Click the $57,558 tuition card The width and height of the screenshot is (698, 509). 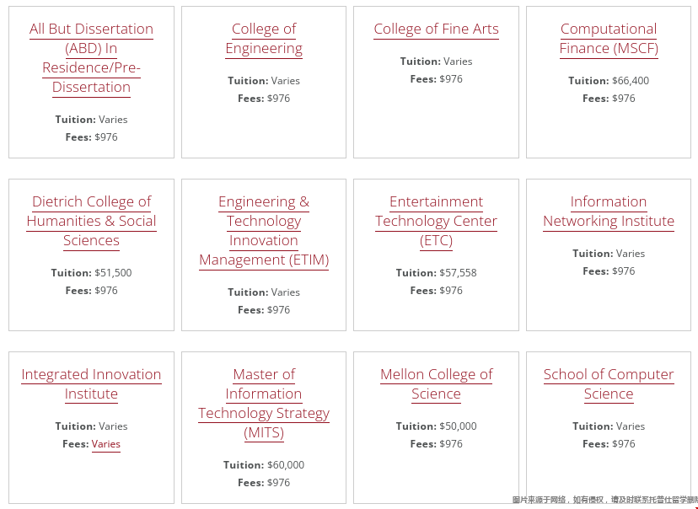tap(437, 255)
